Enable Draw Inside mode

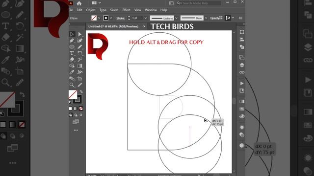tap(81, 115)
